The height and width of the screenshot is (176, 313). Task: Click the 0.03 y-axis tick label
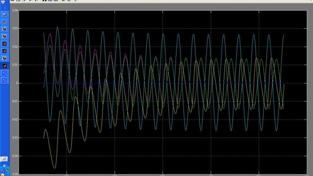click(15, 28)
